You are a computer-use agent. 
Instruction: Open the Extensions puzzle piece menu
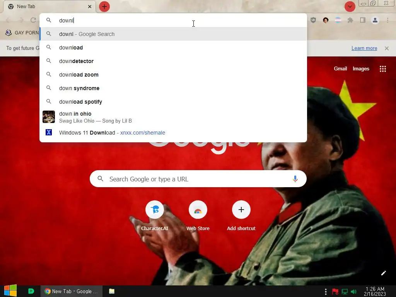click(350, 20)
